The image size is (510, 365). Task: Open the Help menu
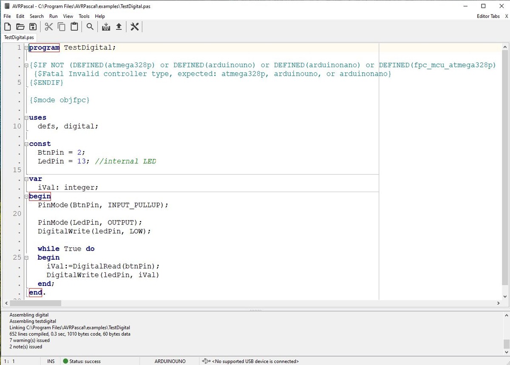100,16
